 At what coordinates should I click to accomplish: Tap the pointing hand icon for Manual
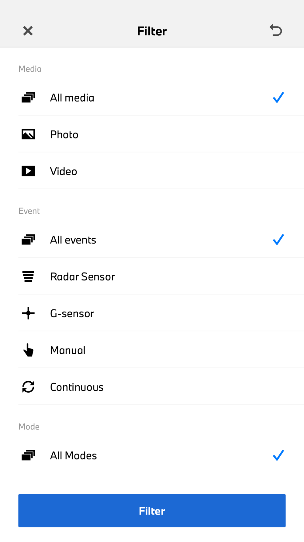(x=28, y=350)
